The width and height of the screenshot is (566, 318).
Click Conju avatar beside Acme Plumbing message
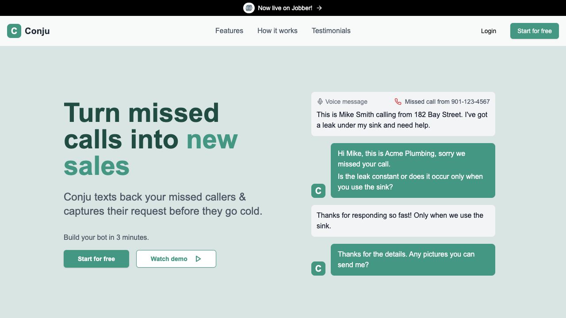pos(318,191)
